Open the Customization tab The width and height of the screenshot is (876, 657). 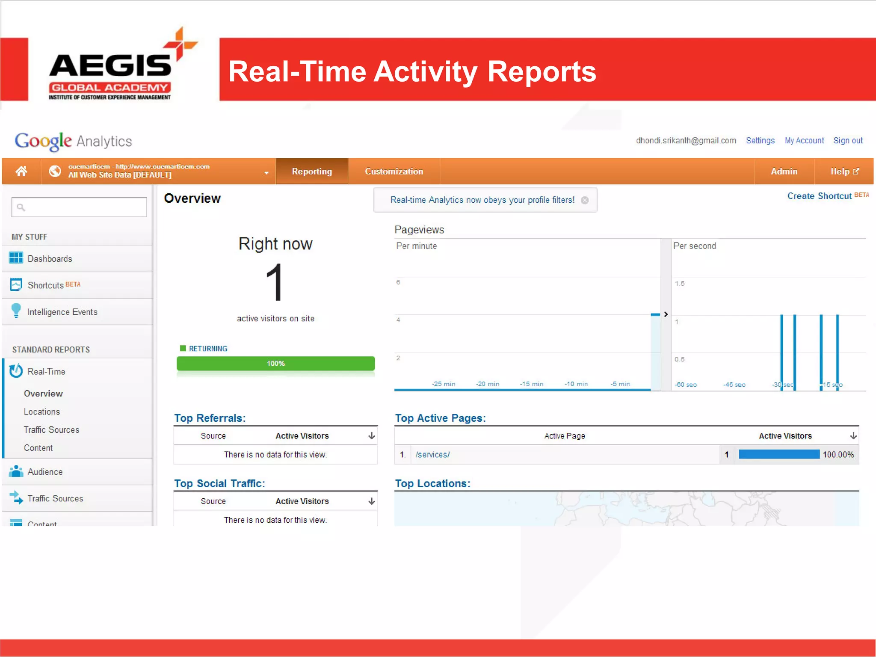394,172
